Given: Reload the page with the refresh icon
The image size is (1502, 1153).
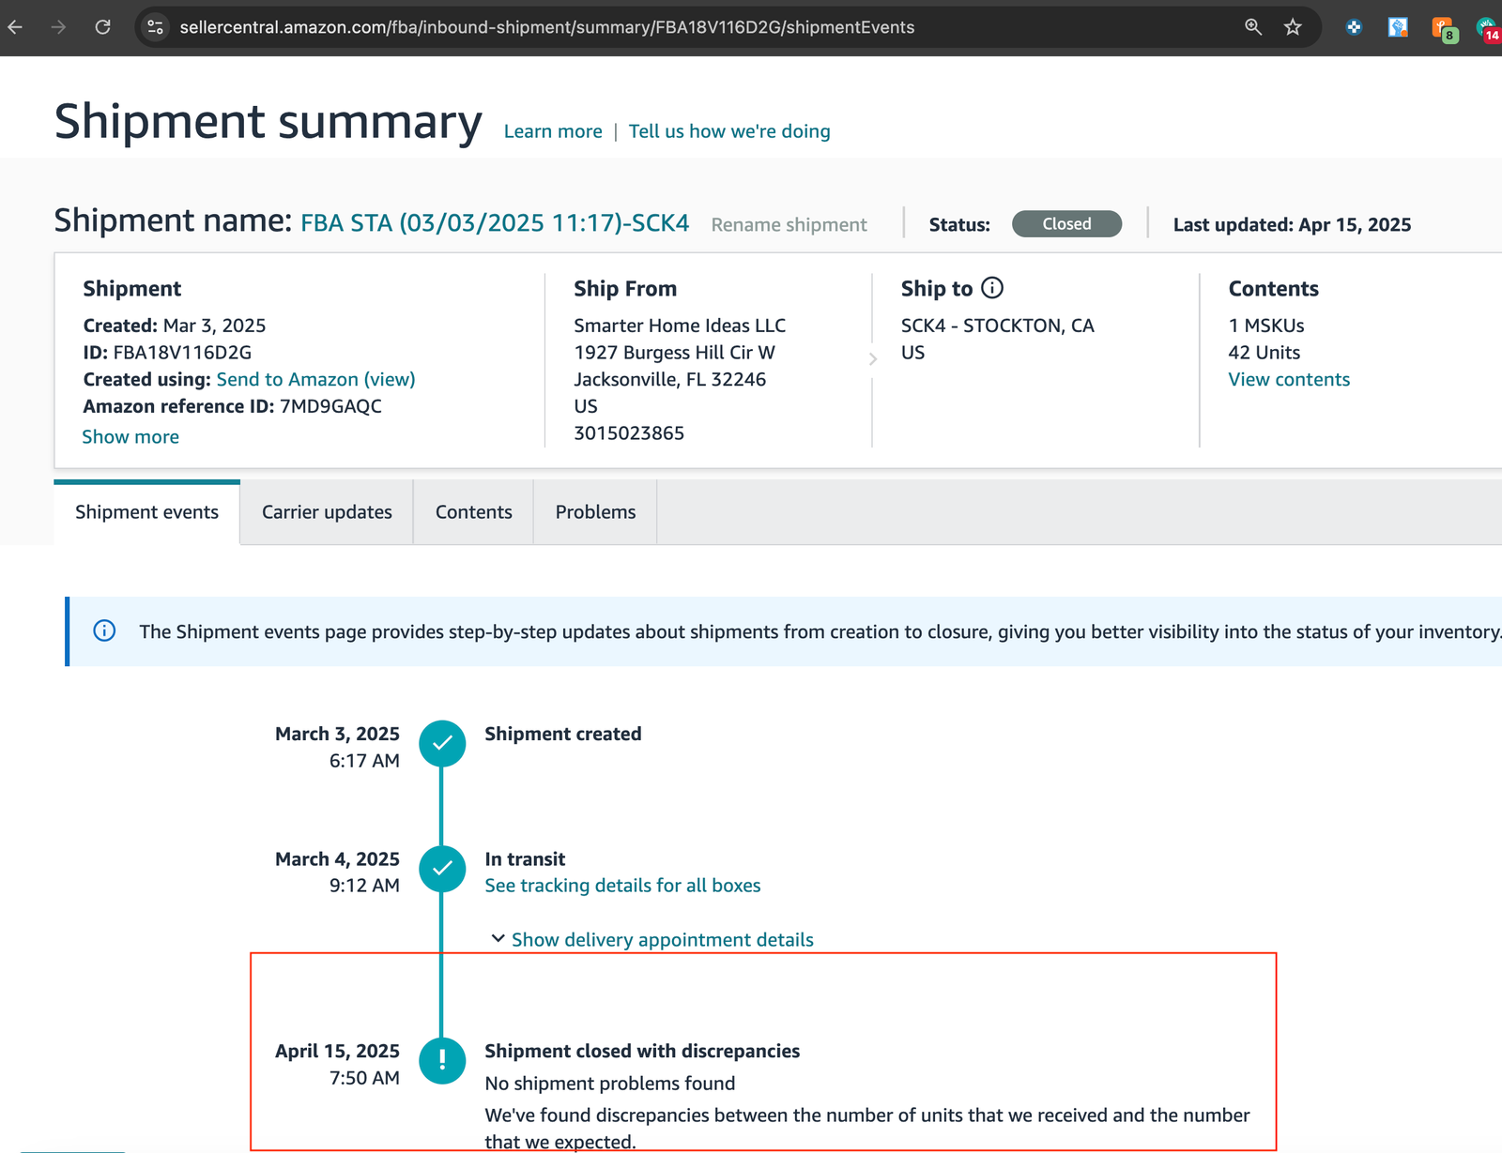Looking at the screenshot, I should coord(102,27).
